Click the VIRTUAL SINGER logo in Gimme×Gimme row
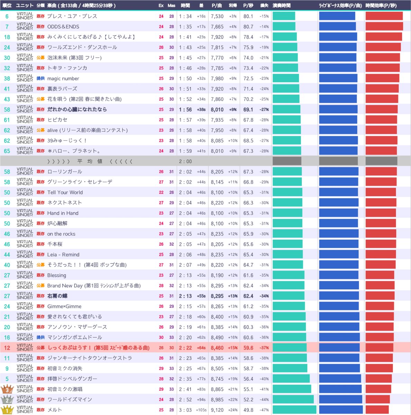The height and width of the screenshot is (415, 411). [x=25, y=306]
